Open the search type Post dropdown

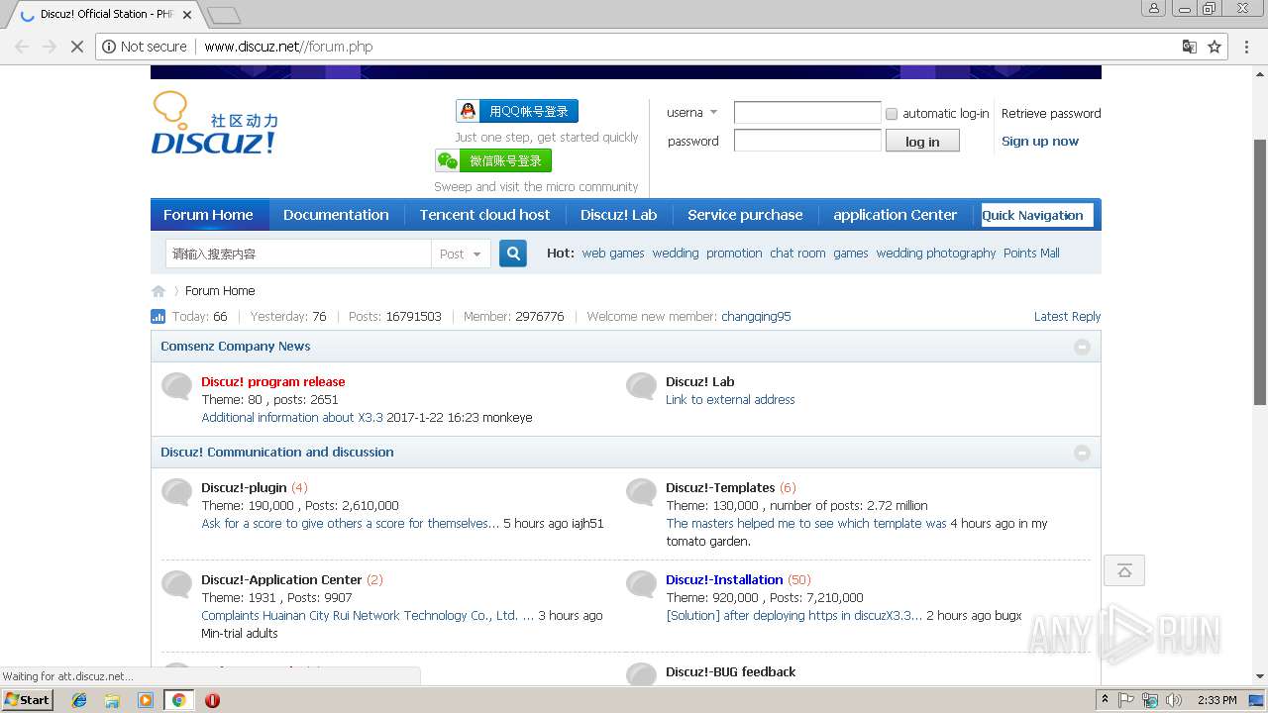click(x=461, y=254)
